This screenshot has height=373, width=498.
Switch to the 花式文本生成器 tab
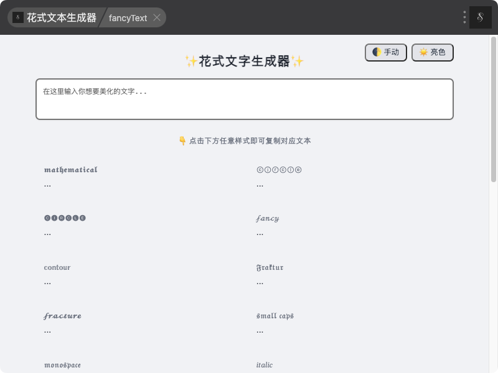pos(61,18)
